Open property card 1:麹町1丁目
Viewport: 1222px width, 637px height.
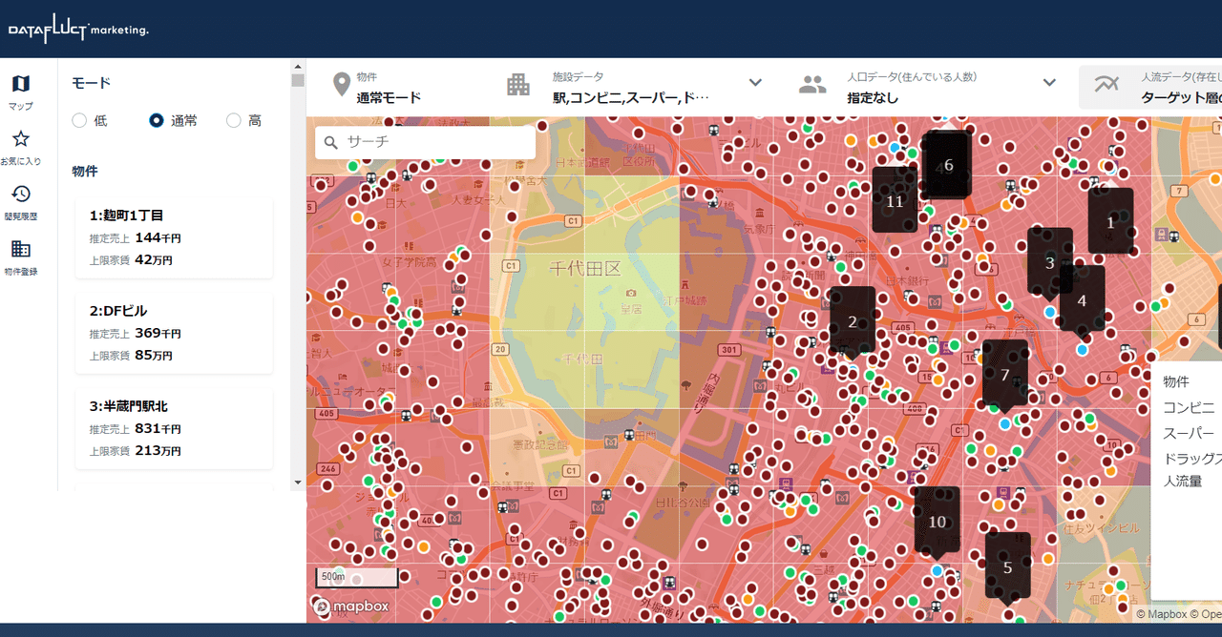174,237
